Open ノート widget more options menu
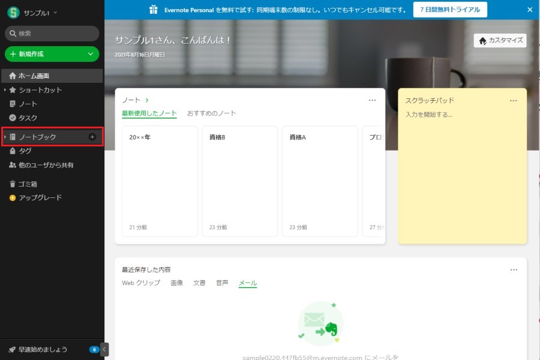This screenshot has height=360, width=540. pos(372,100)
